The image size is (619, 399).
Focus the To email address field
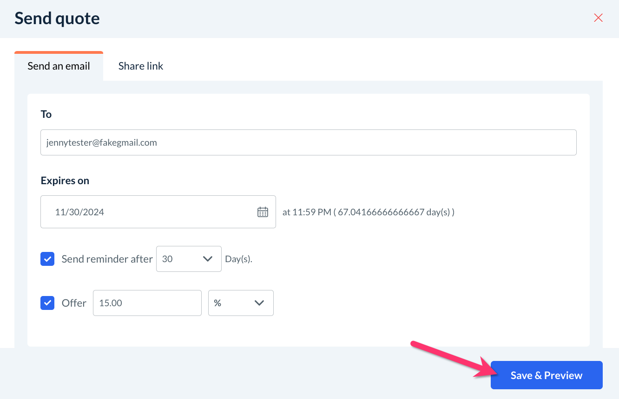(x=309, y=142)
